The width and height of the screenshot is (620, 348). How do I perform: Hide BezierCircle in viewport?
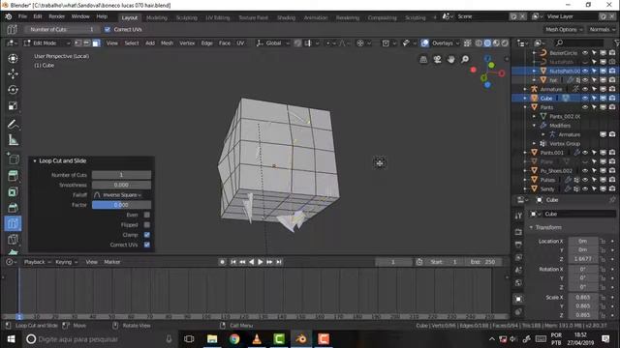click(585, 52)
